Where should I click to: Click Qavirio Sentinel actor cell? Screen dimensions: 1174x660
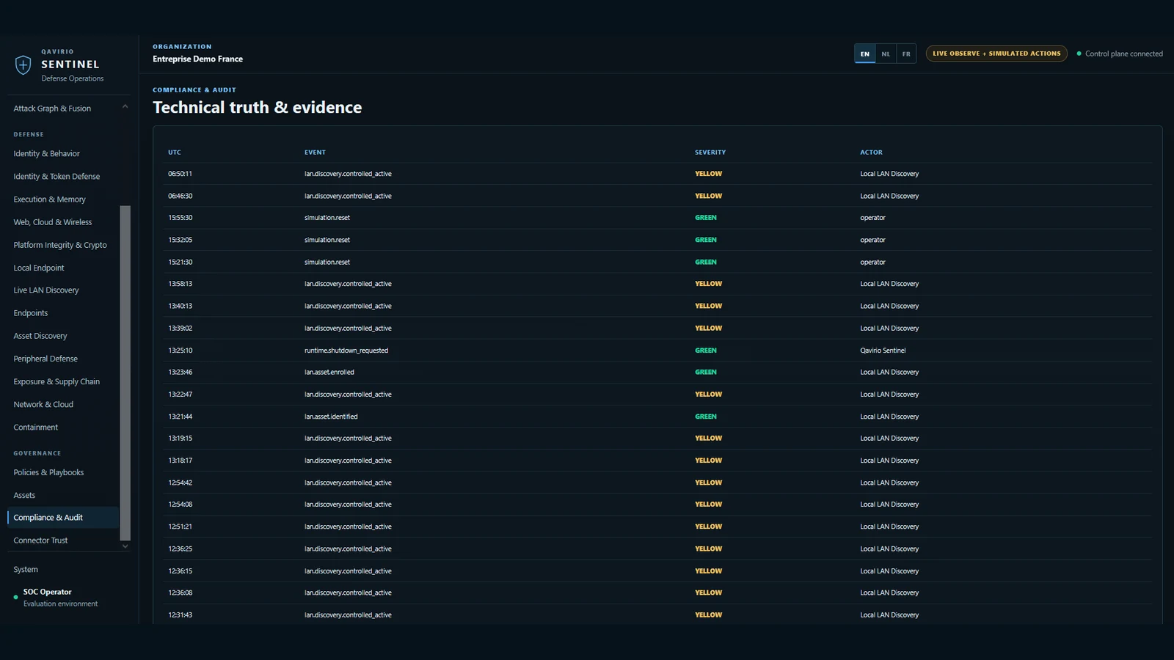click(x=883, y=351)
